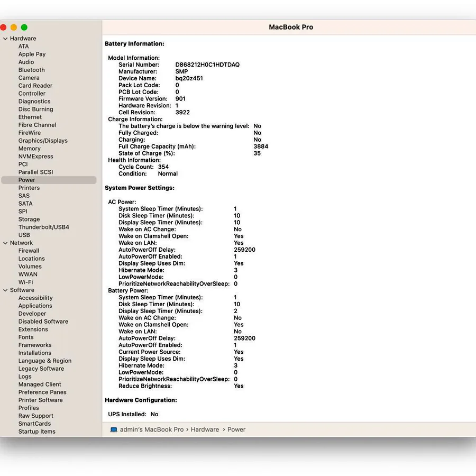Click the laptop icon in the path bar
Screen dimensions: 476x476
[x=114, y=429]
